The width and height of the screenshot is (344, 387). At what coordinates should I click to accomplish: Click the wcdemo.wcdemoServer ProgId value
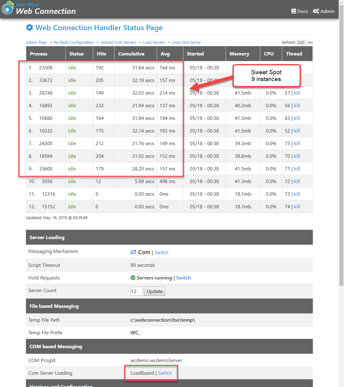[156, 360]
